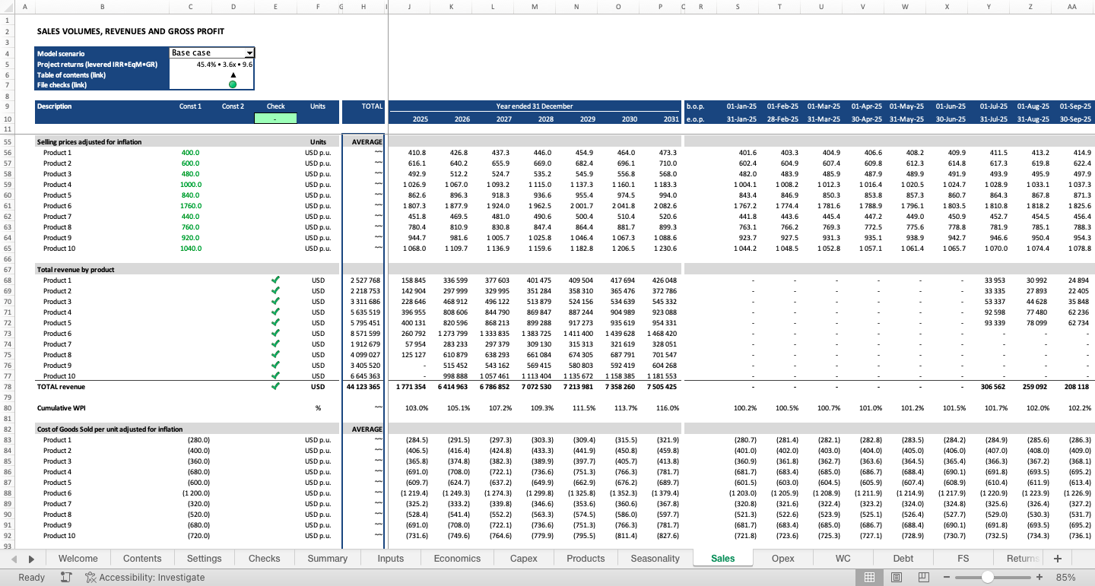
Task: Click the green check mark for Product 1 revenue
Action: (275, 280)
